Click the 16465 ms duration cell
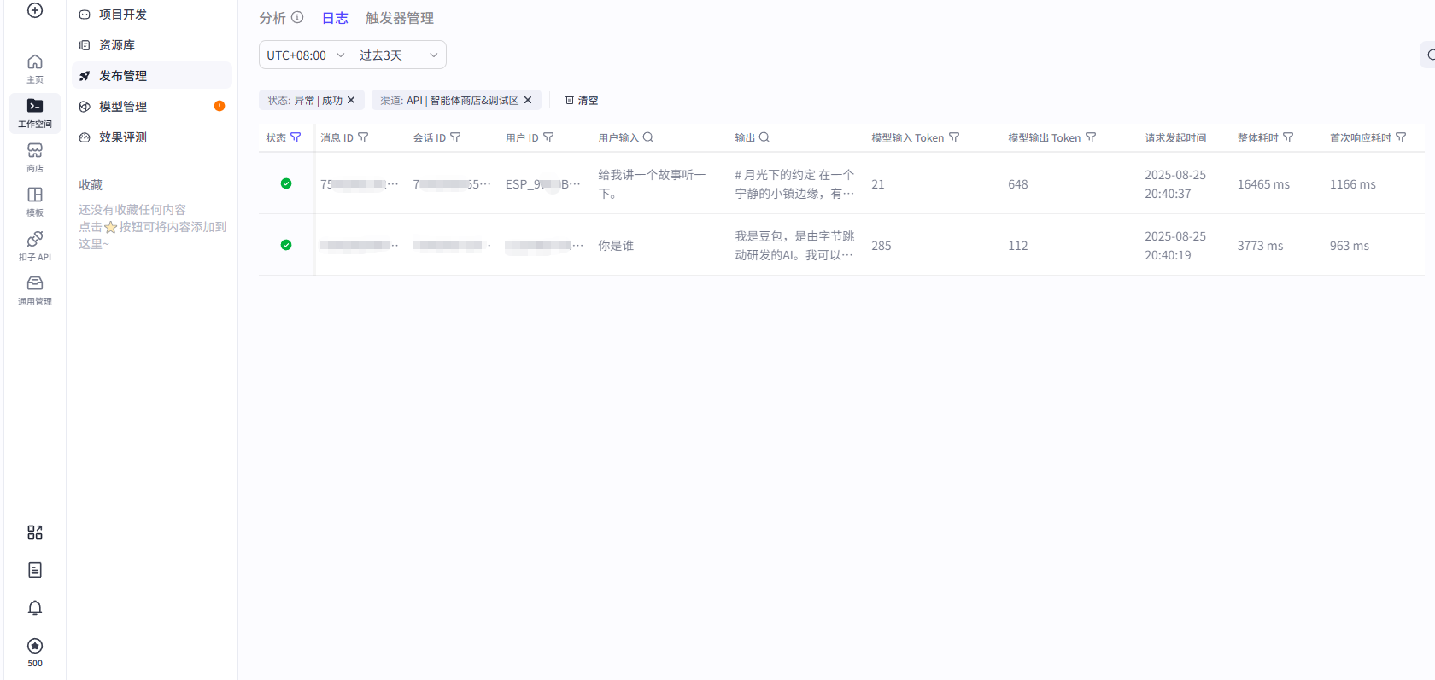The width and height of the screenshot is (1435, 680). click(x=1263, y=184)
